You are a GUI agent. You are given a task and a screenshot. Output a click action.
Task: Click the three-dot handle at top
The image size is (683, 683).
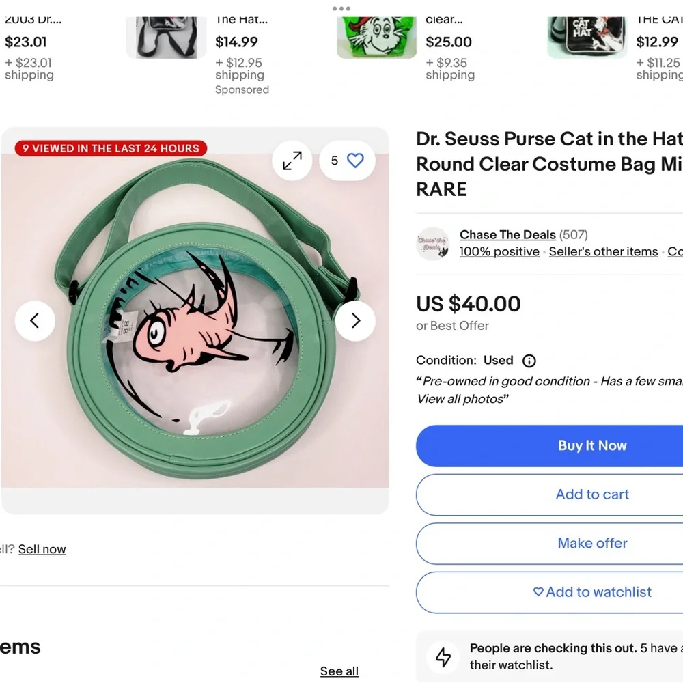tap(341, 9)
